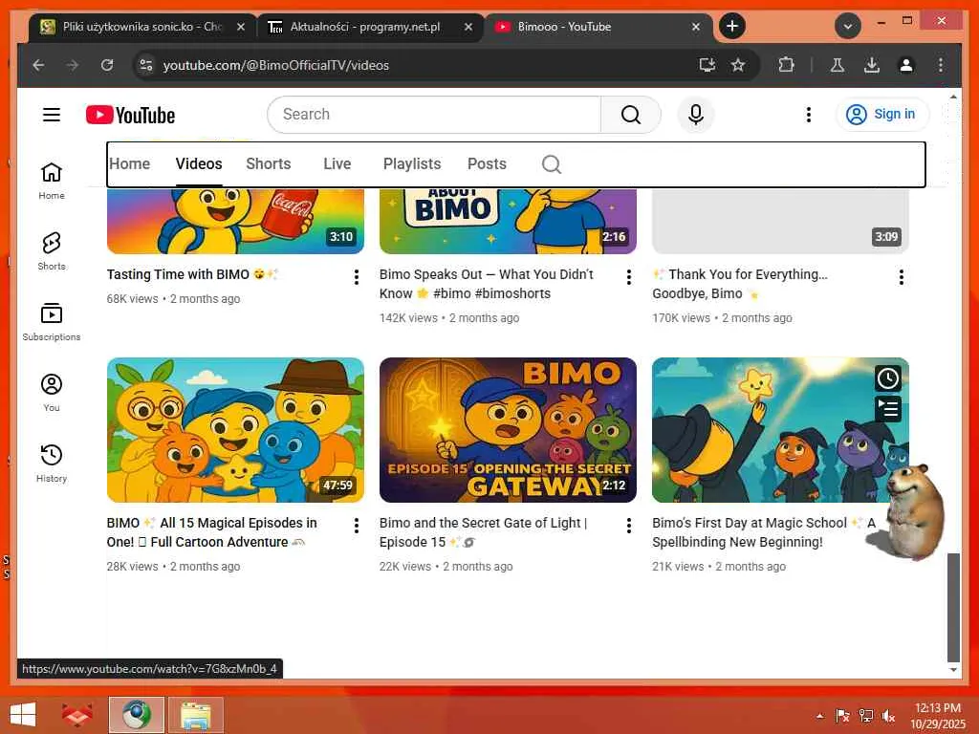Open Bimo's First Day at Magic School title
979x734 pixels.
(764, 532)
